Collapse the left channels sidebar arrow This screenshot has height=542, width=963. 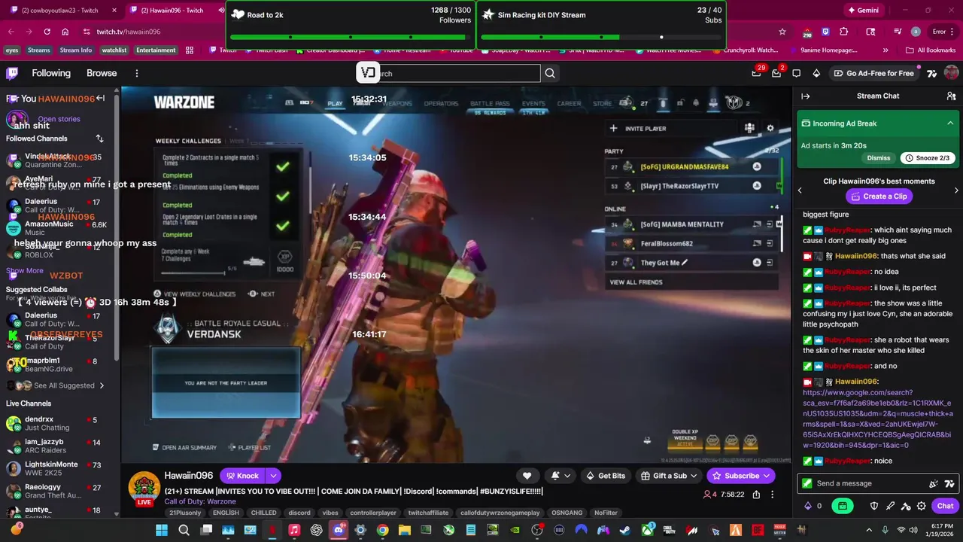click(x=100, y=99)
